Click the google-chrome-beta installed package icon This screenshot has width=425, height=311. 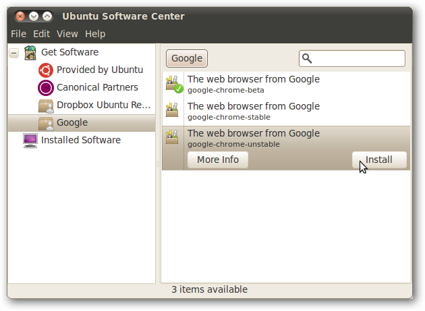[173, 84]
